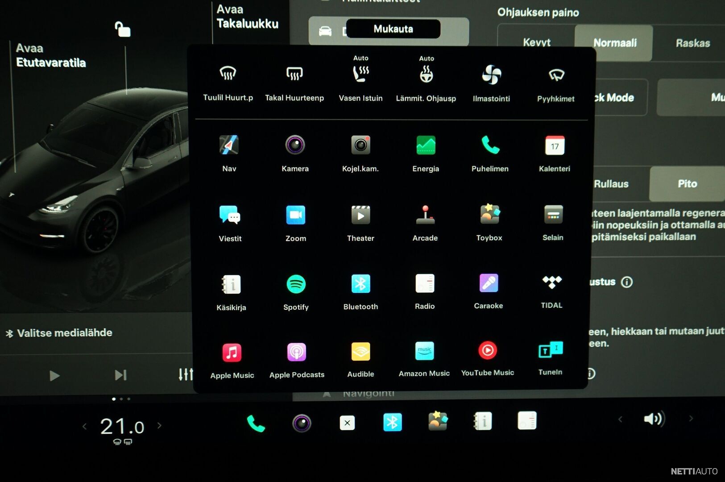Image resolution: width=725 pixels, height=482 pixels.
Task: Tap the Track Mode button
Action: click(620, 97)
